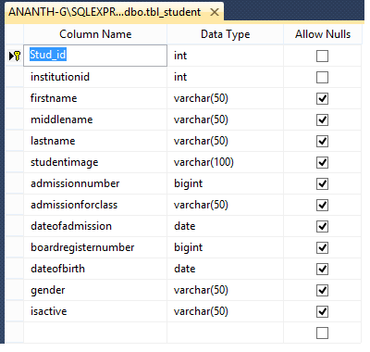
Task: Open the bigint type of admissionnumber
Action: [225, 183]
